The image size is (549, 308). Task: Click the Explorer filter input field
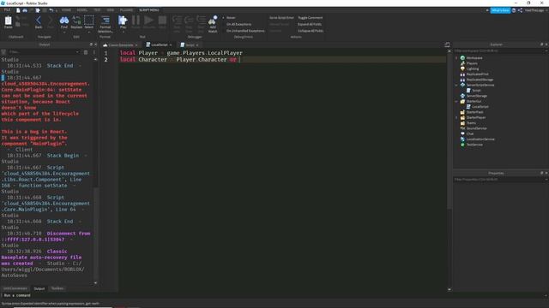click(x=499, y=51)
